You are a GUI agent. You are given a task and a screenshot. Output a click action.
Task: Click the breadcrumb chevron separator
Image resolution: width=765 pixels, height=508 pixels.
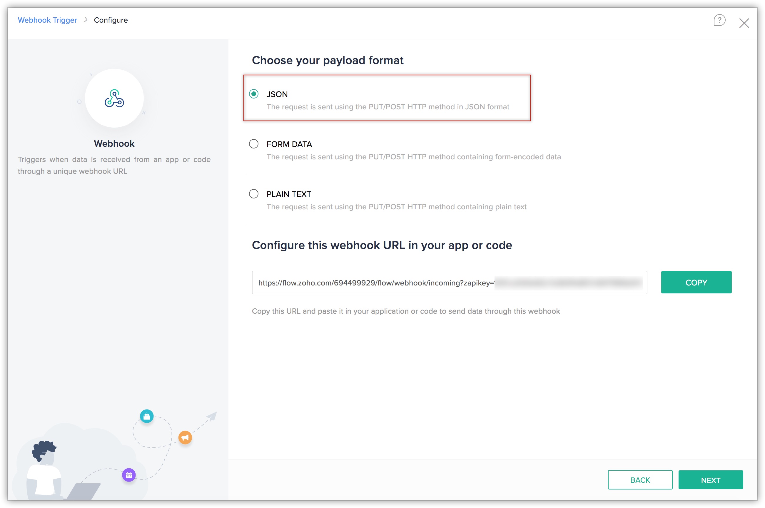coord(86,20)
